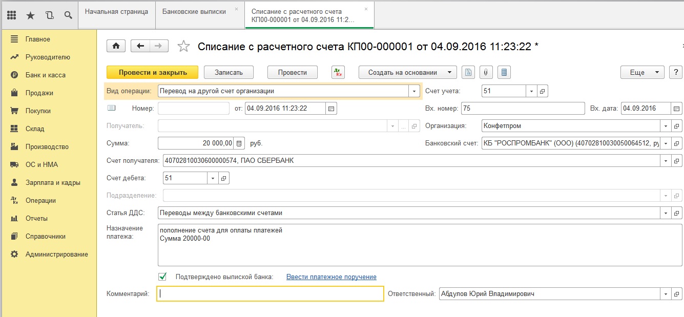Open the sections menu grid icon
The image size is (684, 317).
(12, 15)
